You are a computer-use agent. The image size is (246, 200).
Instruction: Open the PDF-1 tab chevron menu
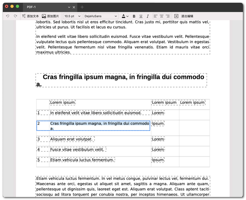pos(69,7)
